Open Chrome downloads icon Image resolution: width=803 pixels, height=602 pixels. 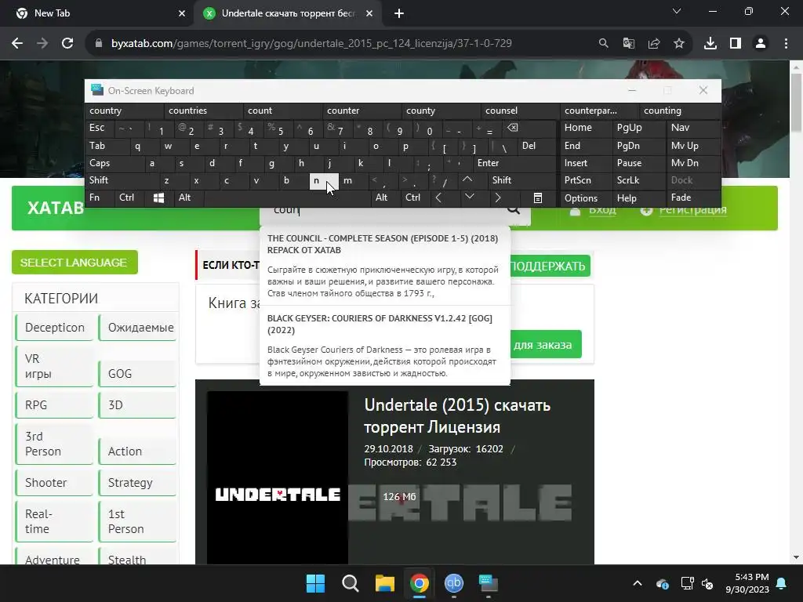point(710,44)
